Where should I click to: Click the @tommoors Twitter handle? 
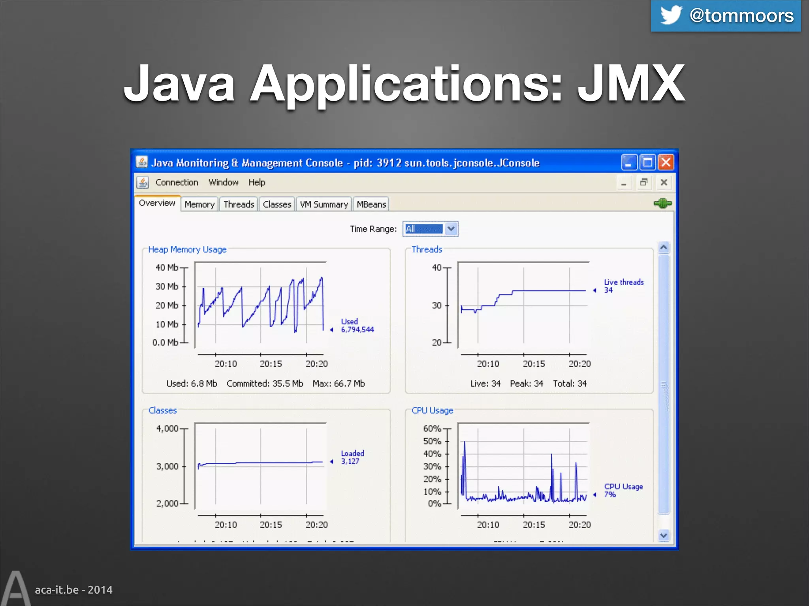(741, 16)
